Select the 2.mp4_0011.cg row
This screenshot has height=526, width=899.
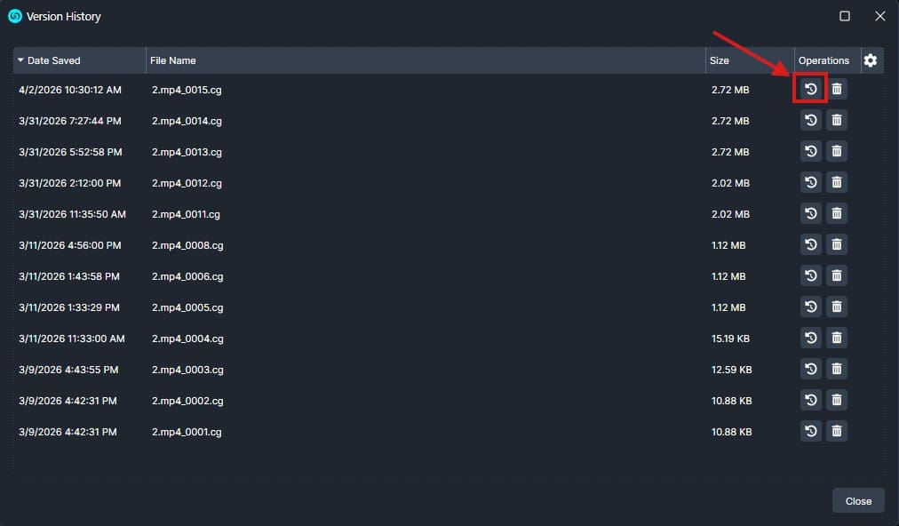(x=186, y=214)
